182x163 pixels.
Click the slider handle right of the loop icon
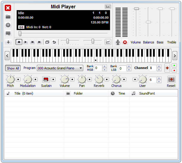(68, 41)
